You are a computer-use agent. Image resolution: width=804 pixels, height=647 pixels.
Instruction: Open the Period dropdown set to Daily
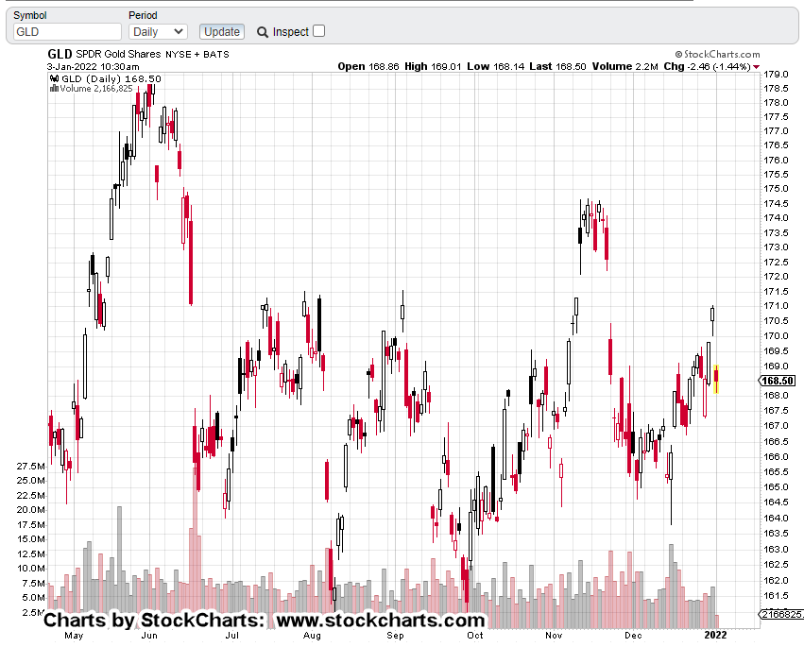[158, 32]
